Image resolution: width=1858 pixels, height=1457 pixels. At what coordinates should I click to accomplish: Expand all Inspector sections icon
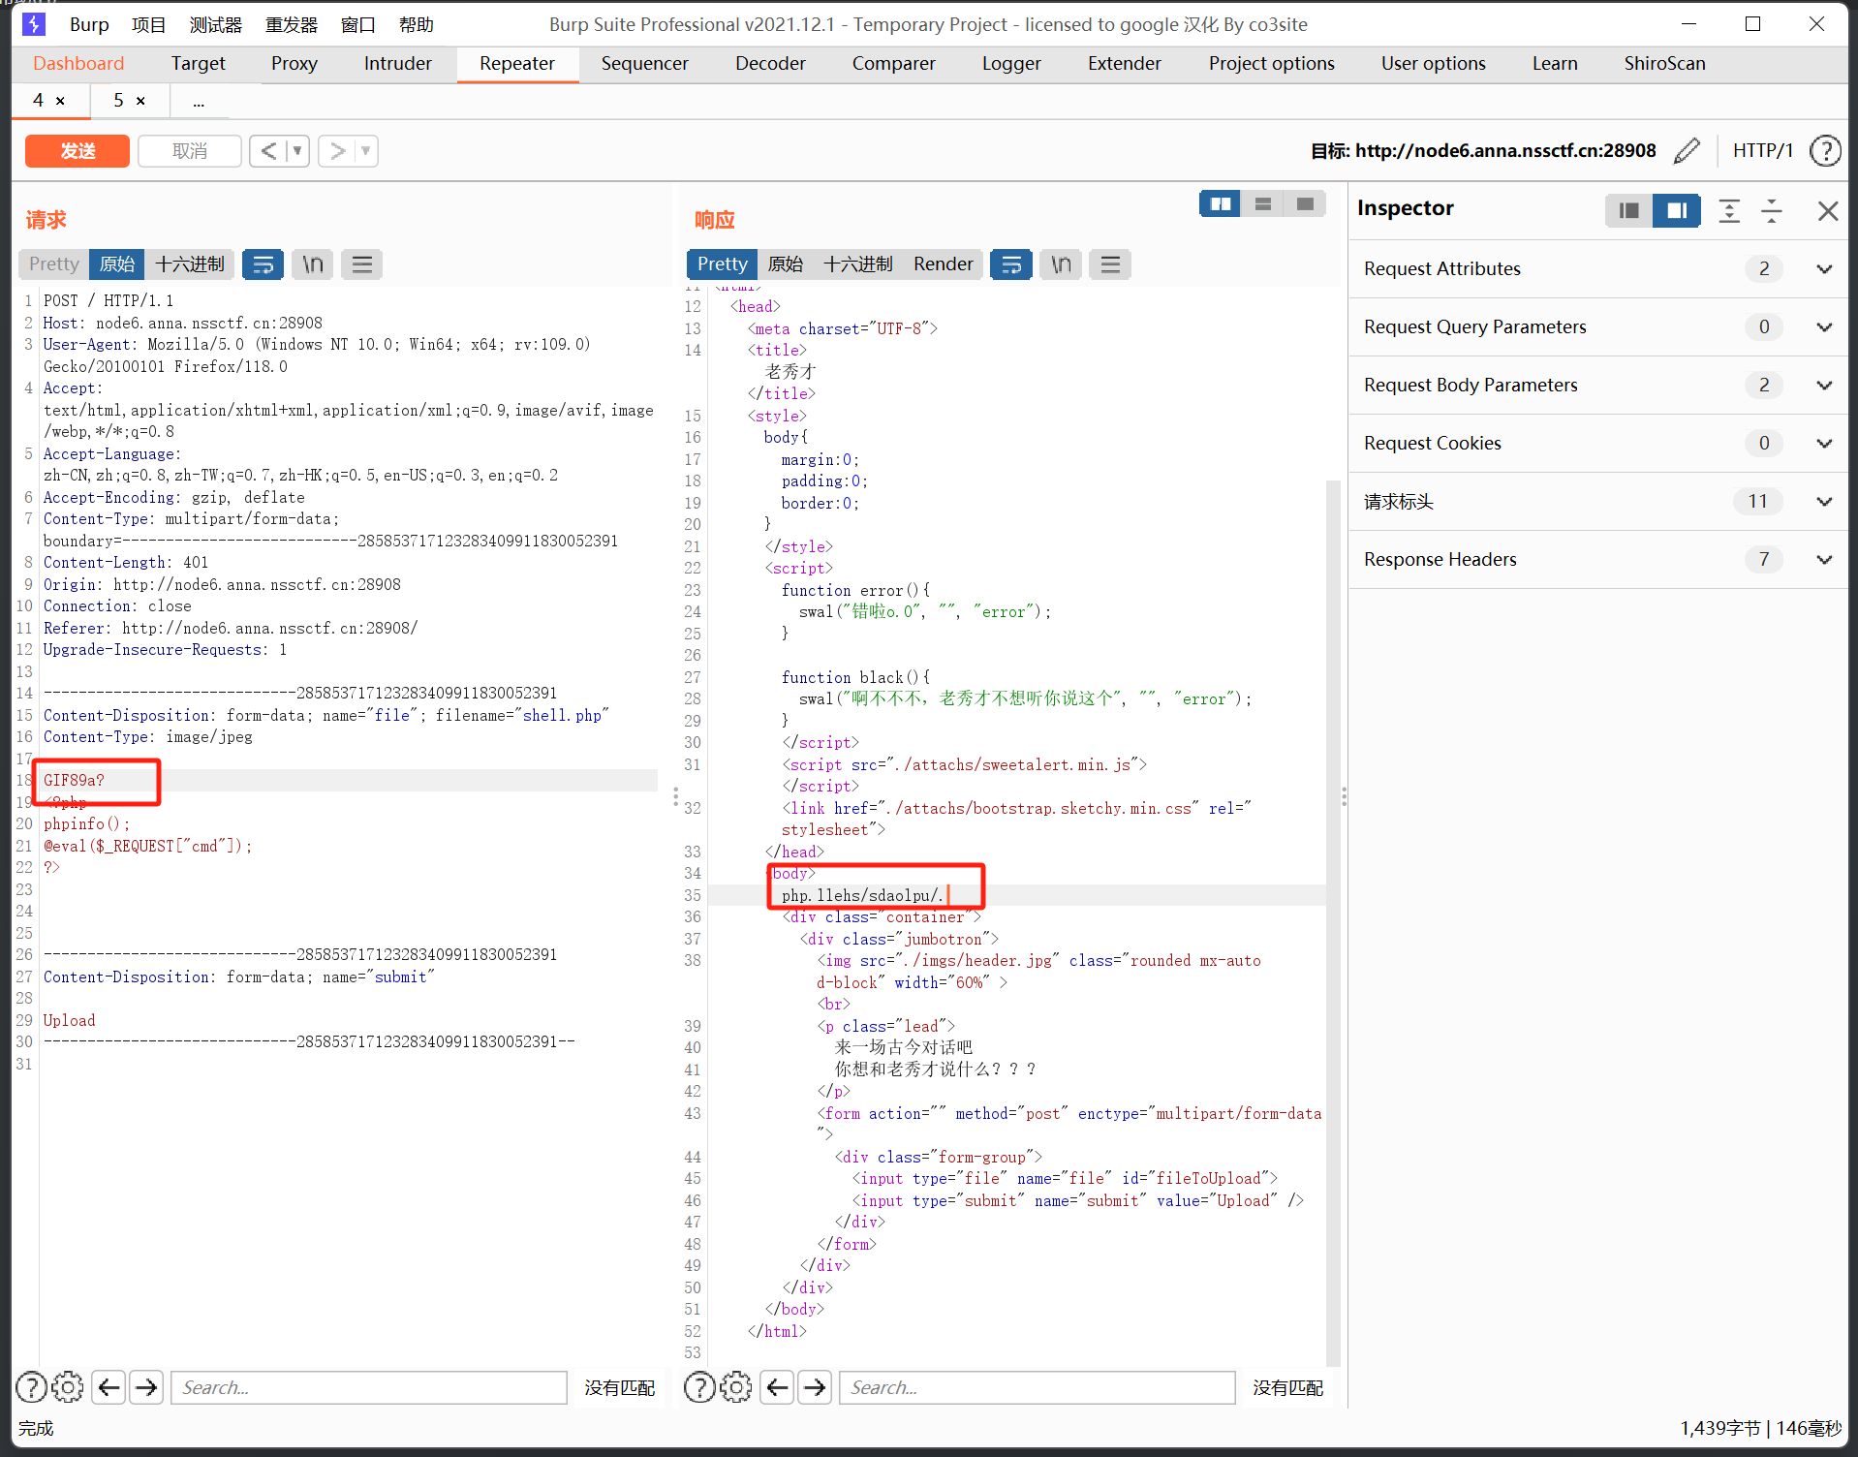click(x=1729, y=210)
